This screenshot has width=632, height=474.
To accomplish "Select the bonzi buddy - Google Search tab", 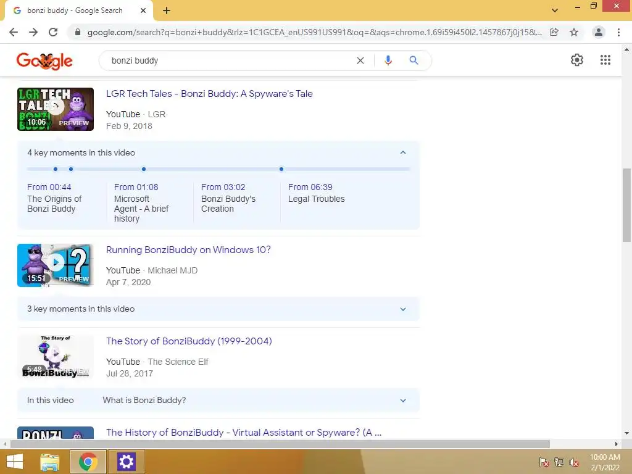I will click(x=75, y=11).
